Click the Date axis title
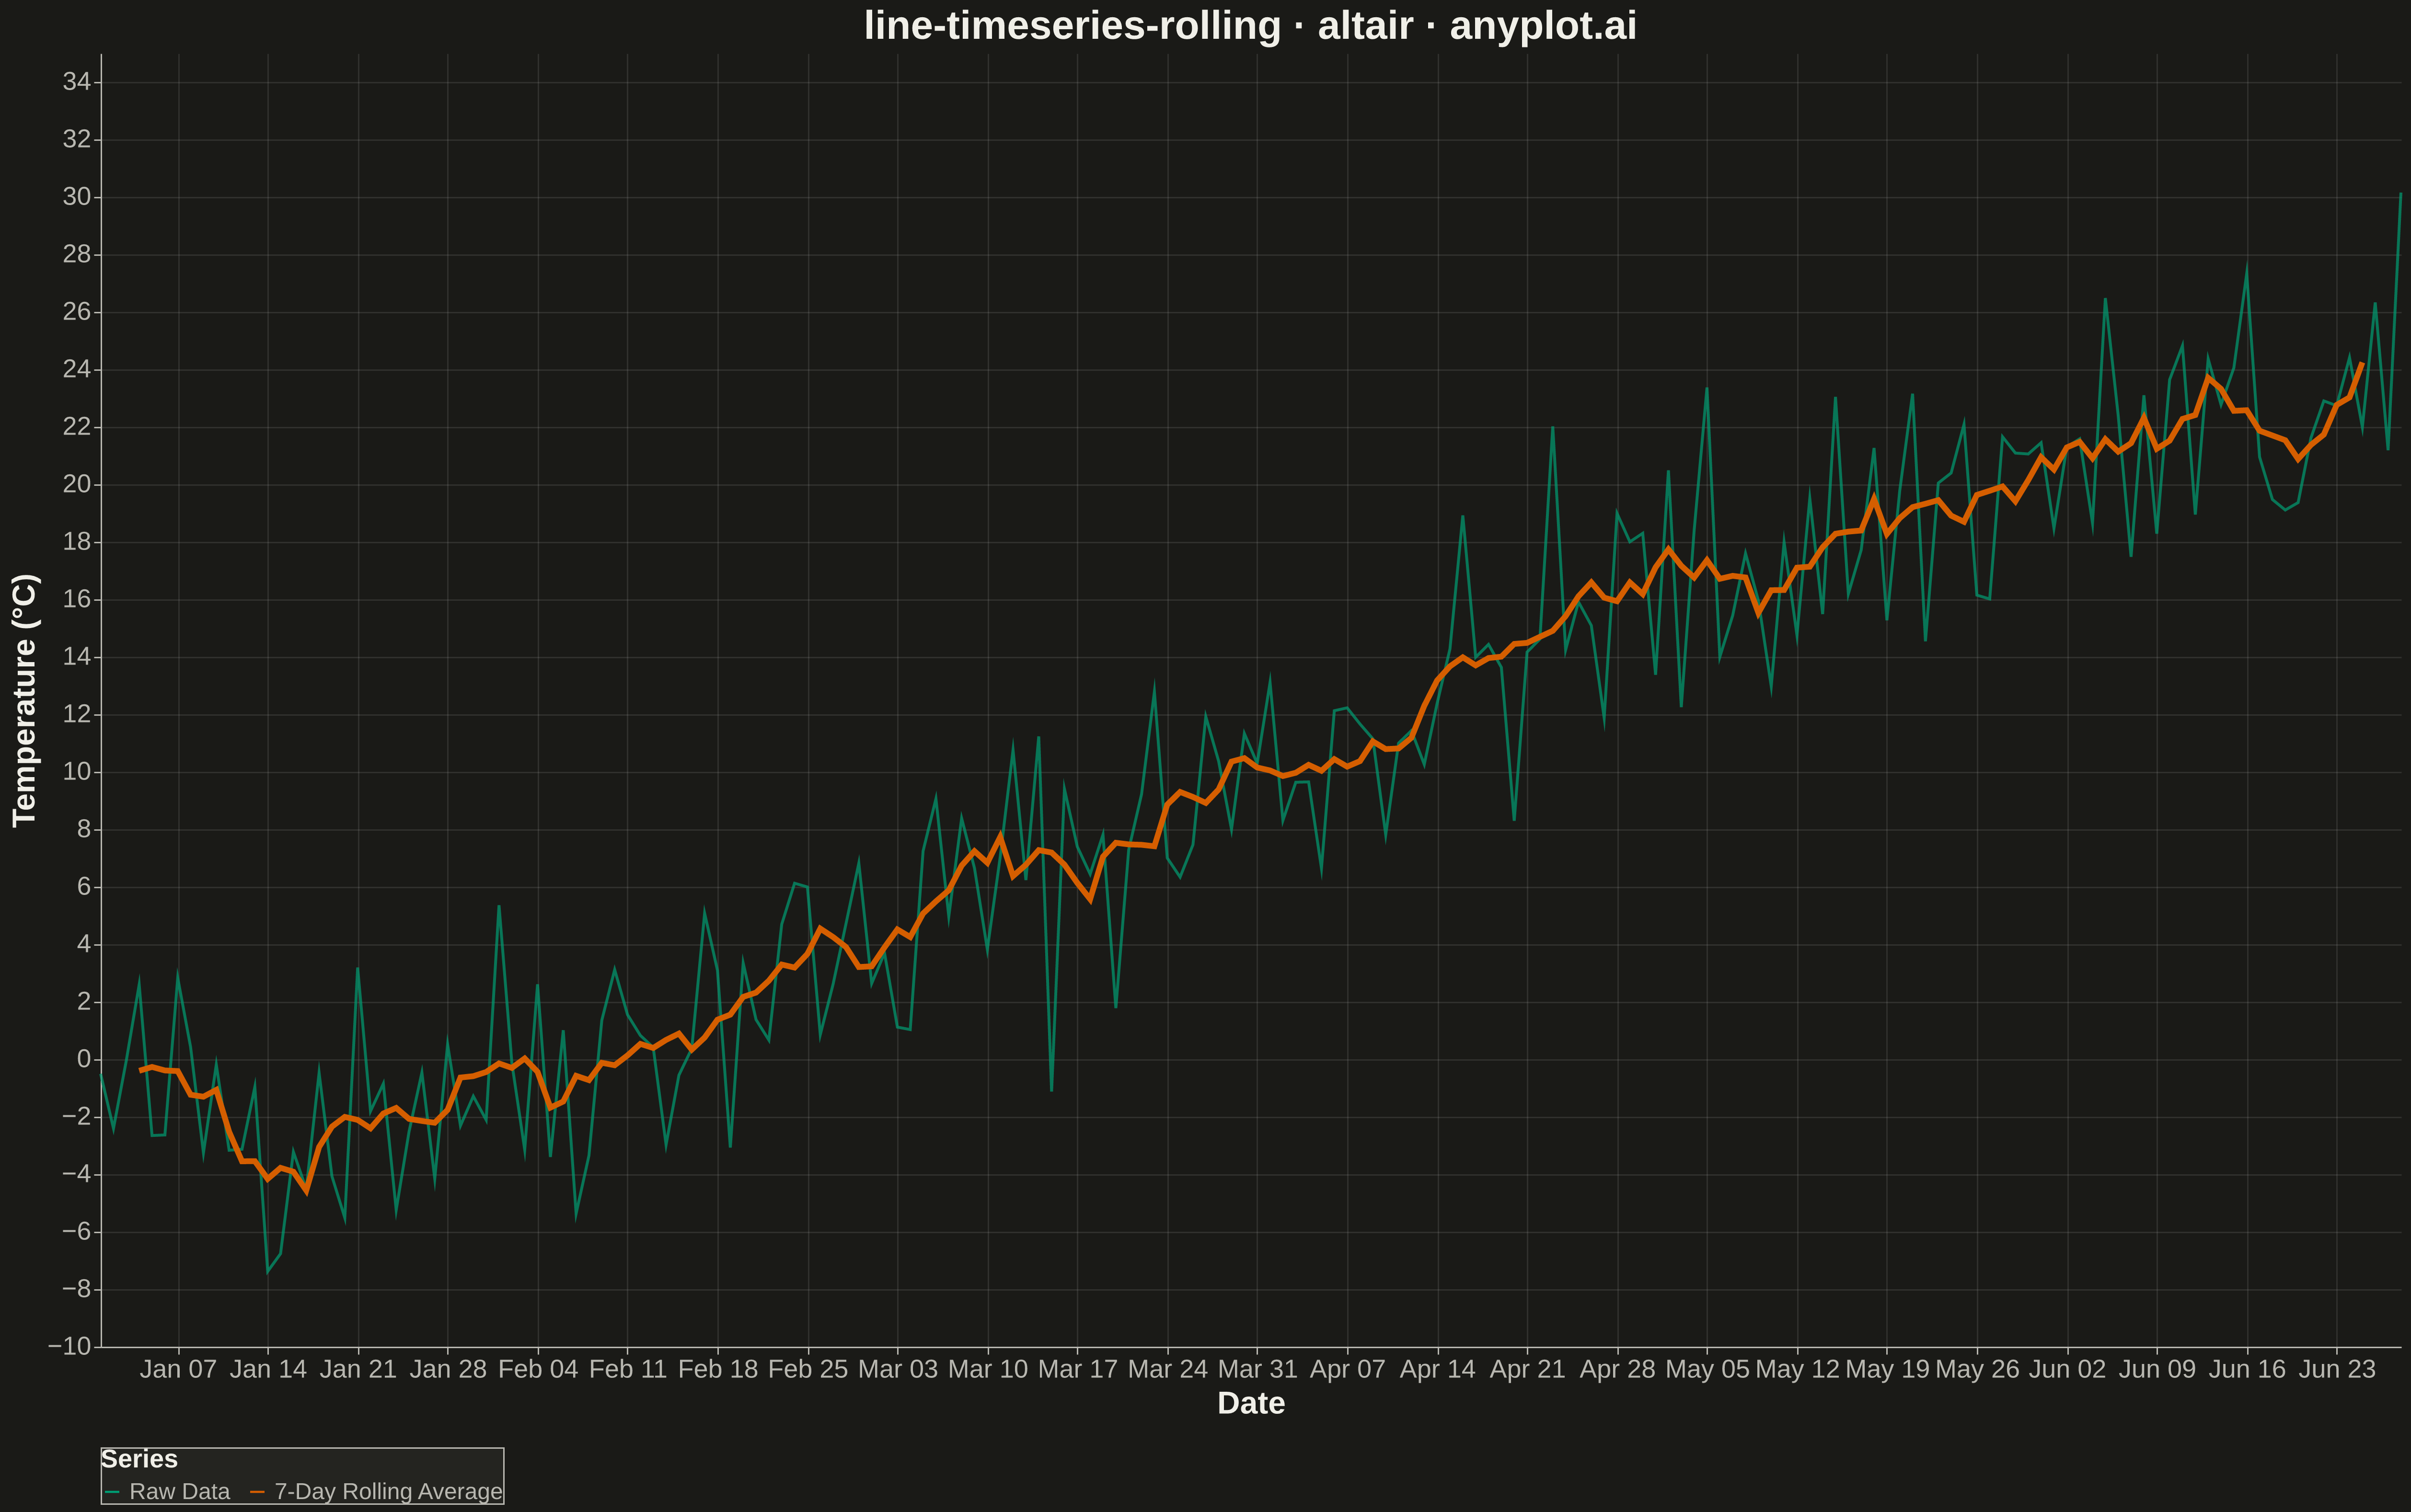The width and height of the screenshot is (2411, 1512). click(x=1251, y=1403)
